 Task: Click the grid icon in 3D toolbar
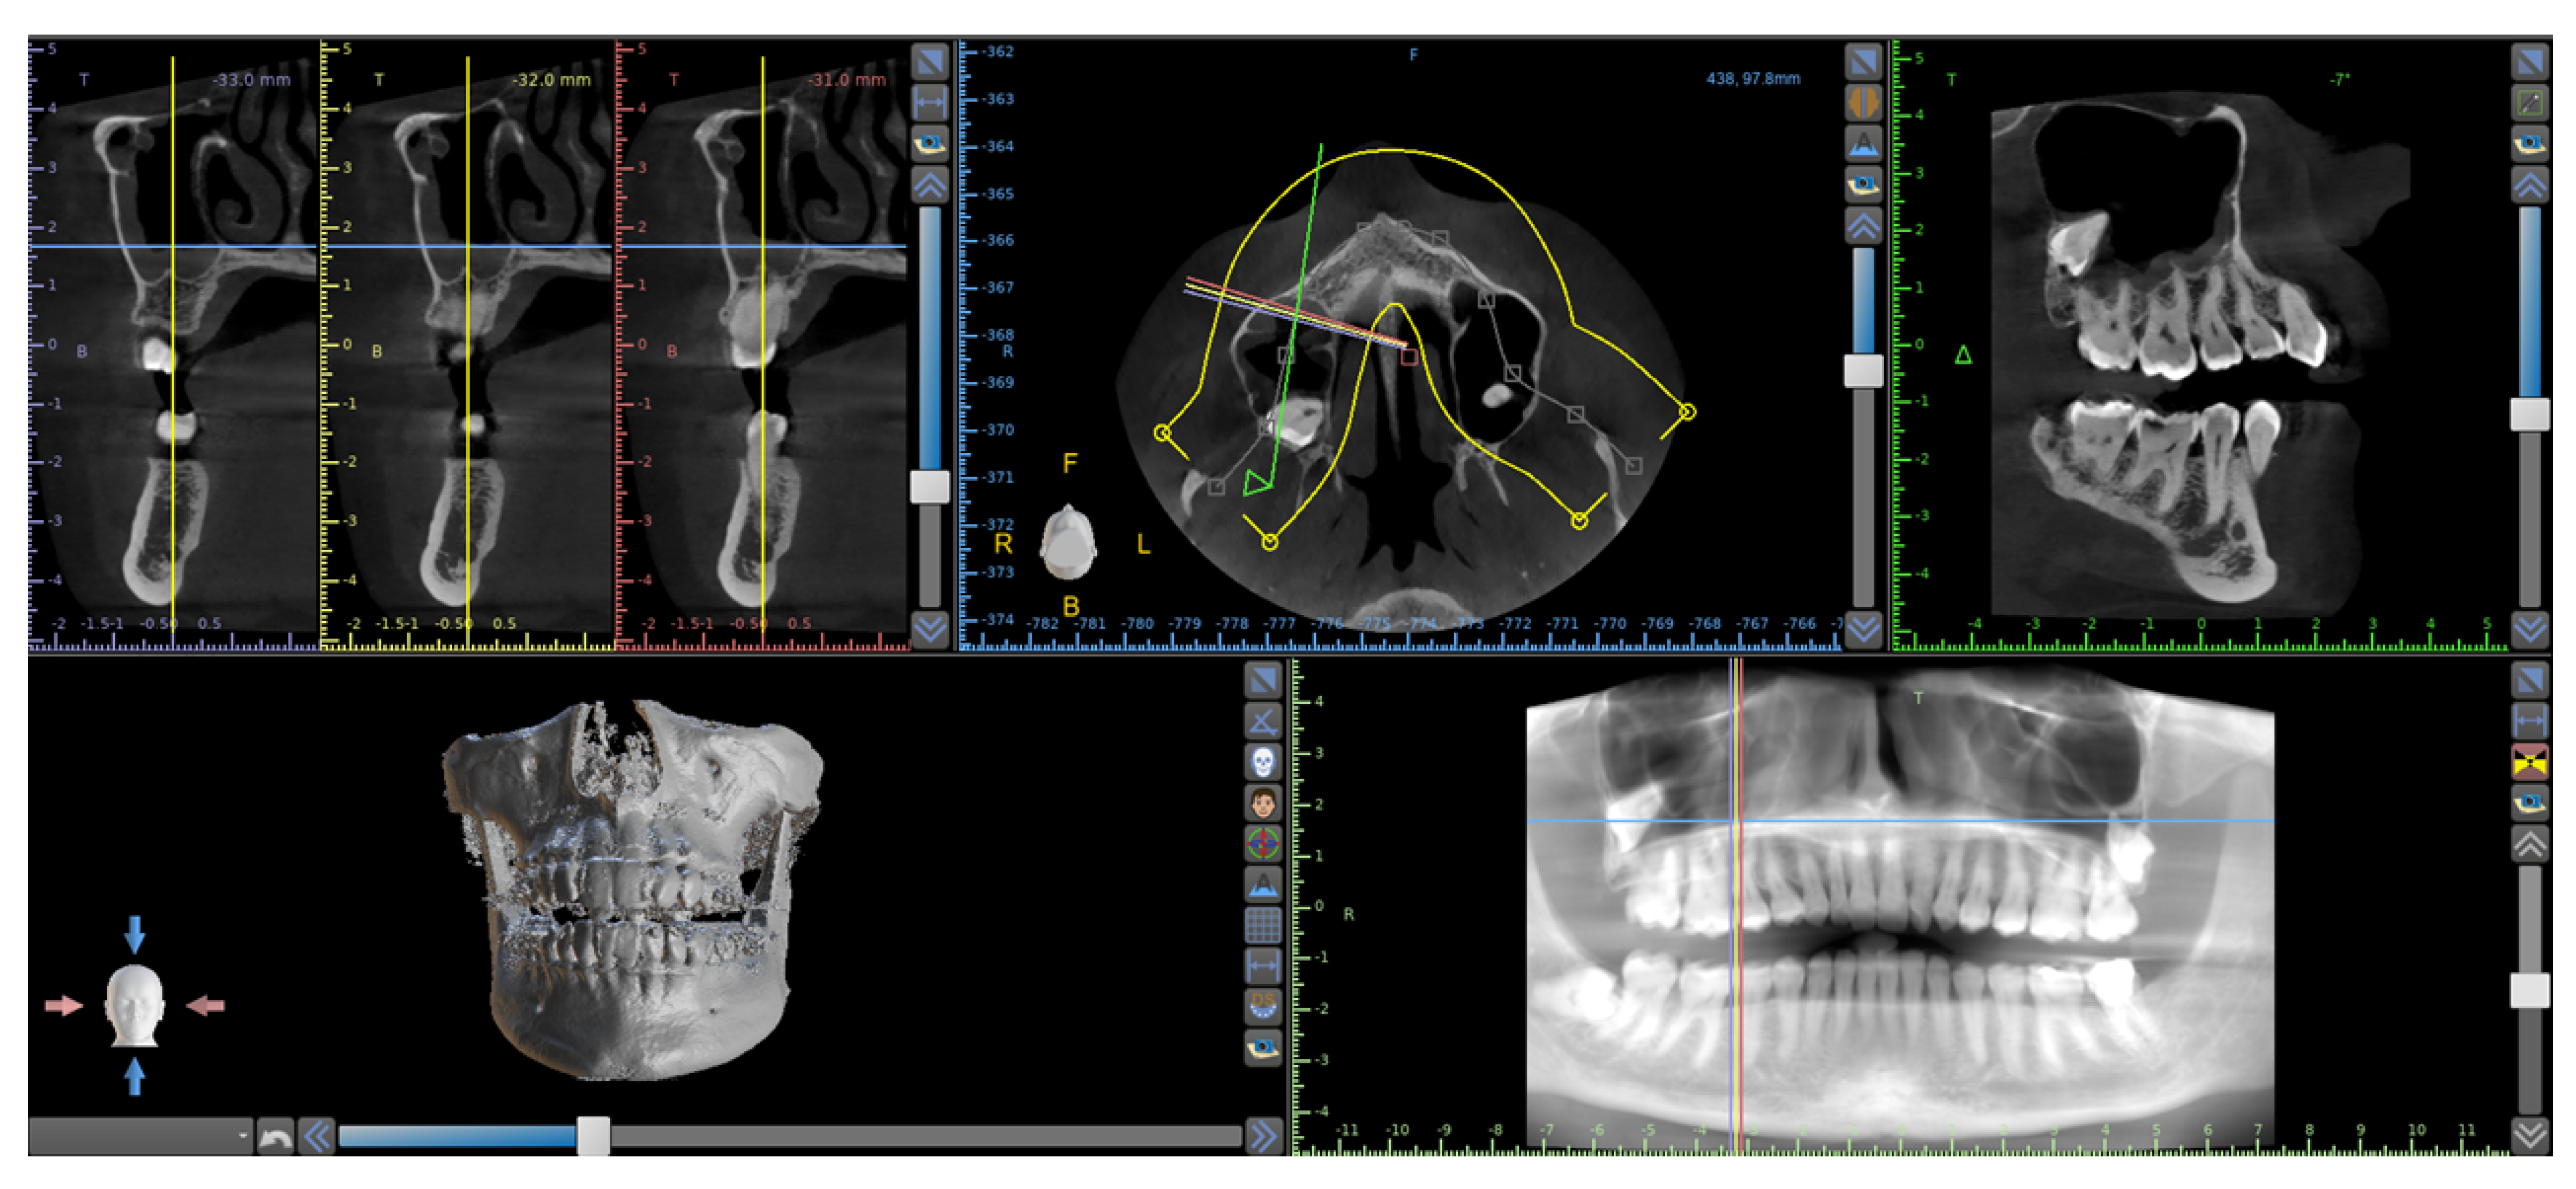click(1263, 925)
